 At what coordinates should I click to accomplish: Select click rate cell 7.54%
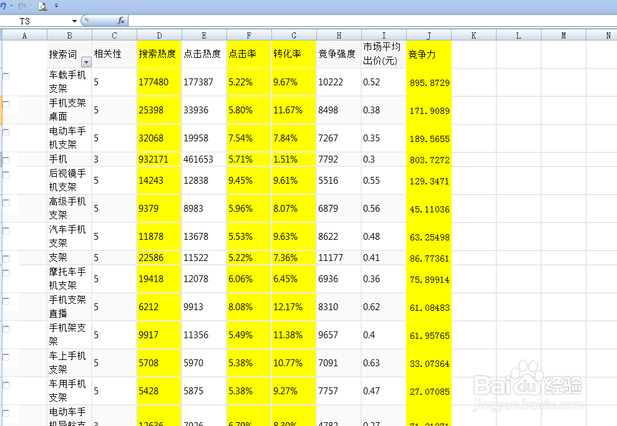pyautogui.click(x=249, y=138)
